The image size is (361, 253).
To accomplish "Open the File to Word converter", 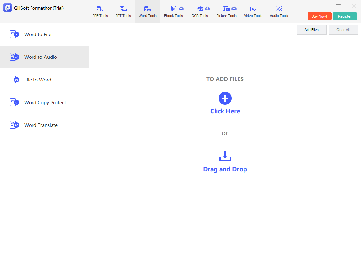I will 45,80.
